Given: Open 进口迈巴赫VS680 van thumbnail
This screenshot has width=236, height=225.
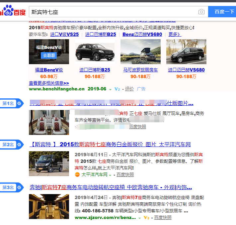Looking at the screenshot, I should tap(186, 52).
